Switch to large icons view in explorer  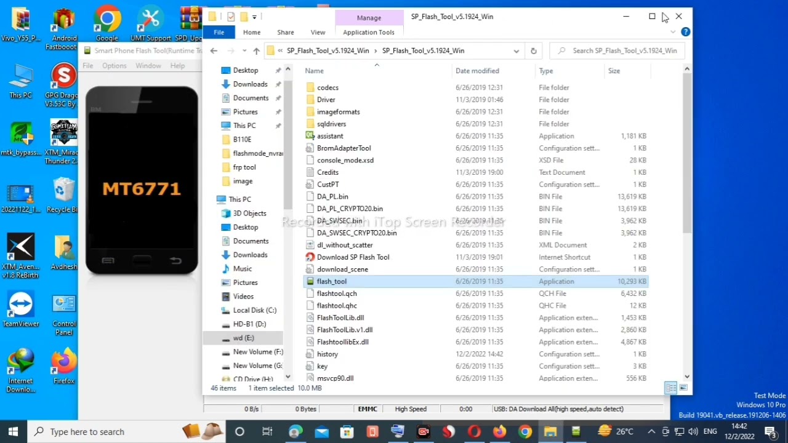point(683,388)
